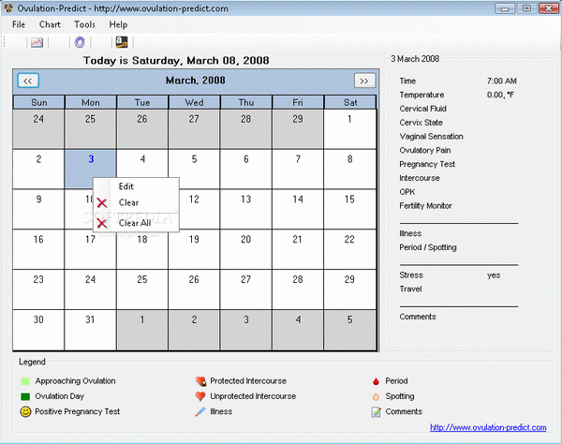
Task: Choose Edit from the context menu
Action: point(136,186)
